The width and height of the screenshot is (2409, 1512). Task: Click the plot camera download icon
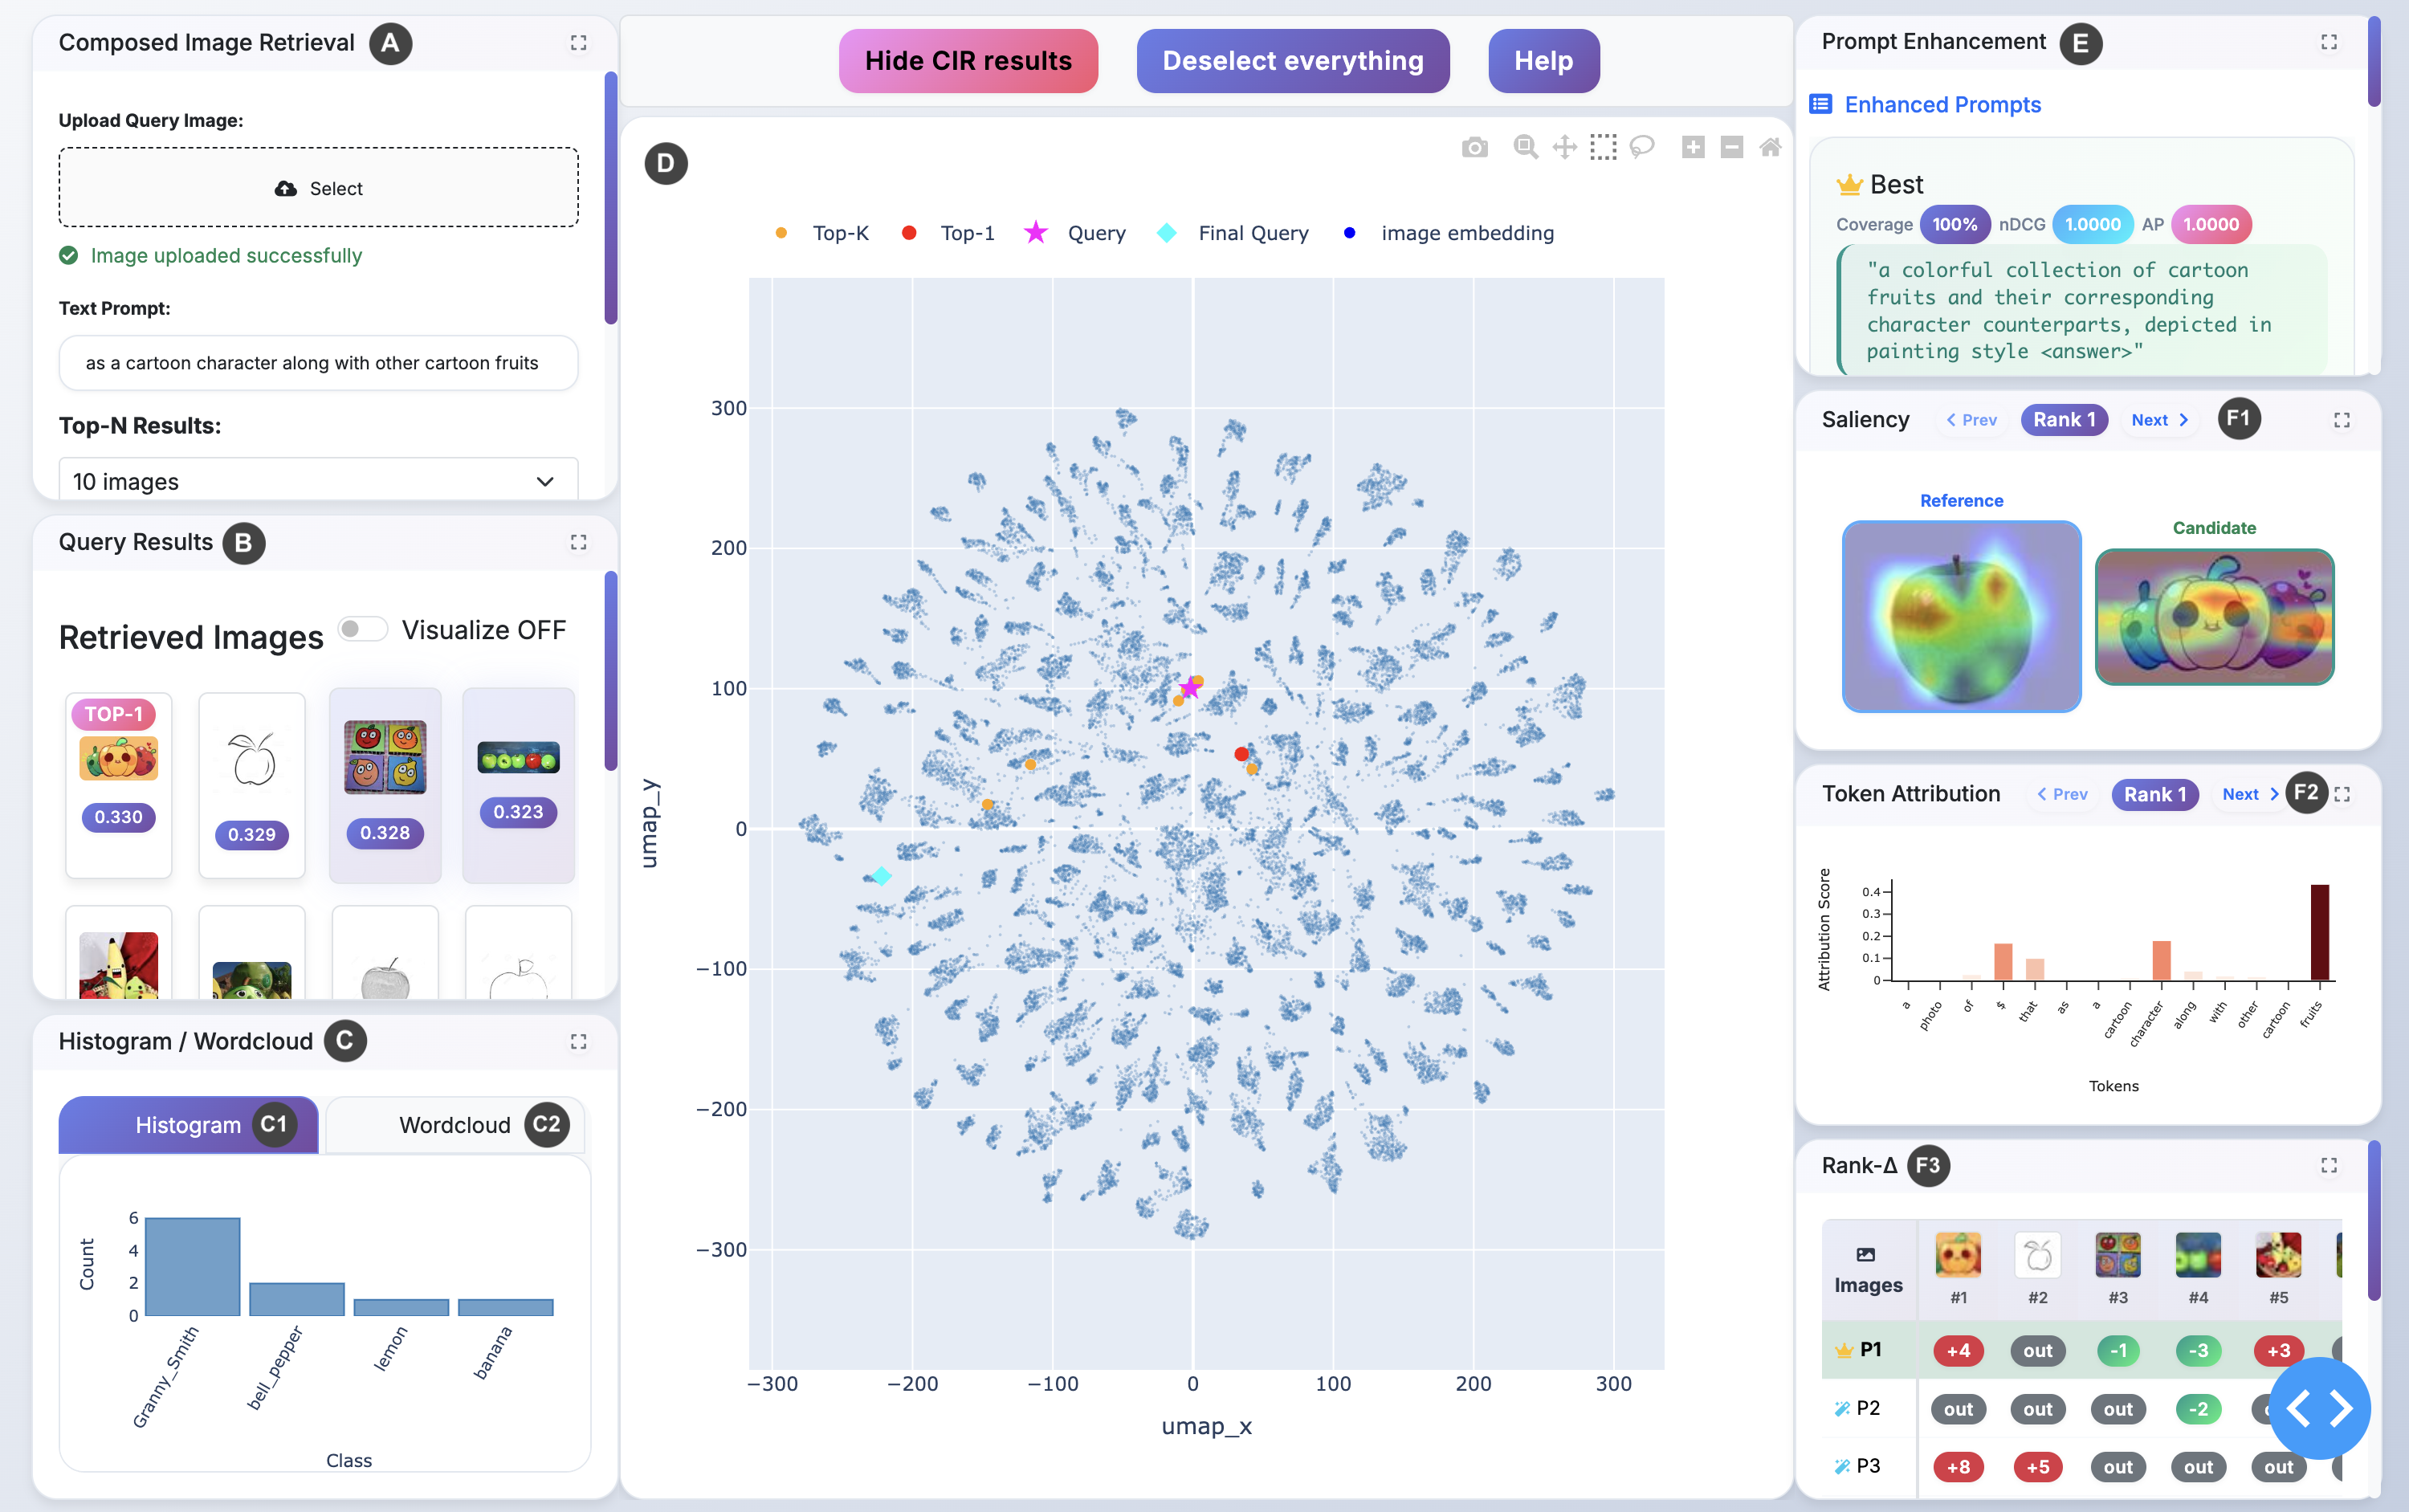[x=1474, y=148]
